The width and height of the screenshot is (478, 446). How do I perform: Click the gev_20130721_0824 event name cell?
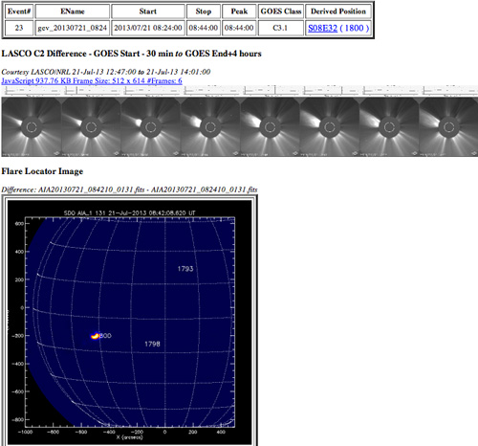[x=73, y=28]
